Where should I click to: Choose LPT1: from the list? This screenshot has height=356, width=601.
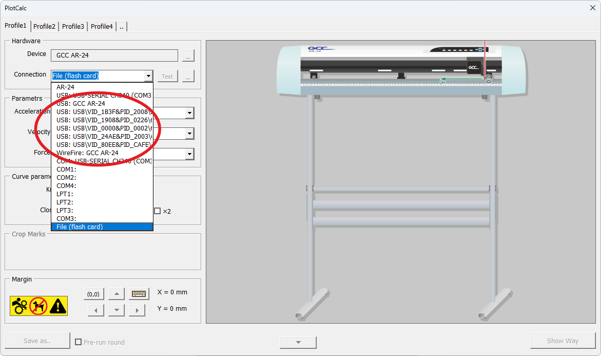coord(102,194)
